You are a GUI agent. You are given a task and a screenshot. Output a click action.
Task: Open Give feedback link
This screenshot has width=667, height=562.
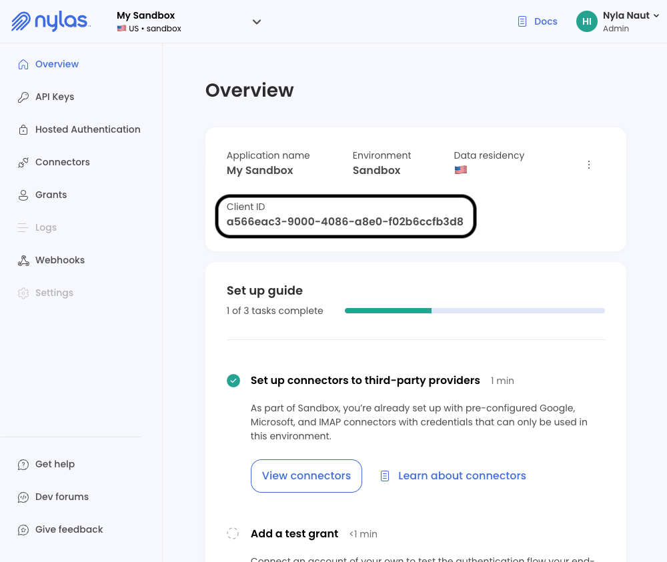click(69, 529)
